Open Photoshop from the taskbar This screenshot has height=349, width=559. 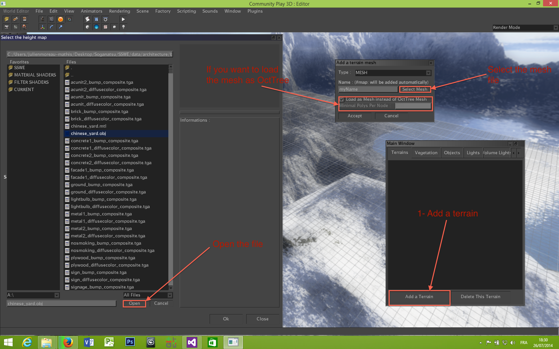129,342
